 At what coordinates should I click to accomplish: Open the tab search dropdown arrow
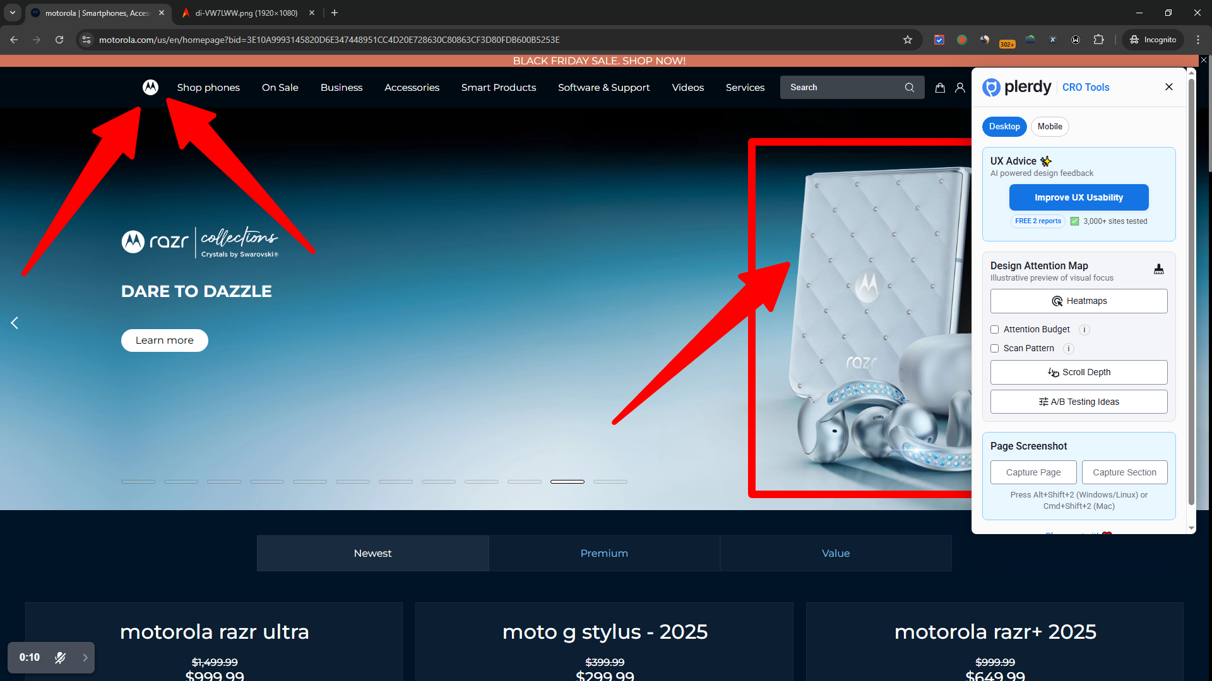(13, 13)
